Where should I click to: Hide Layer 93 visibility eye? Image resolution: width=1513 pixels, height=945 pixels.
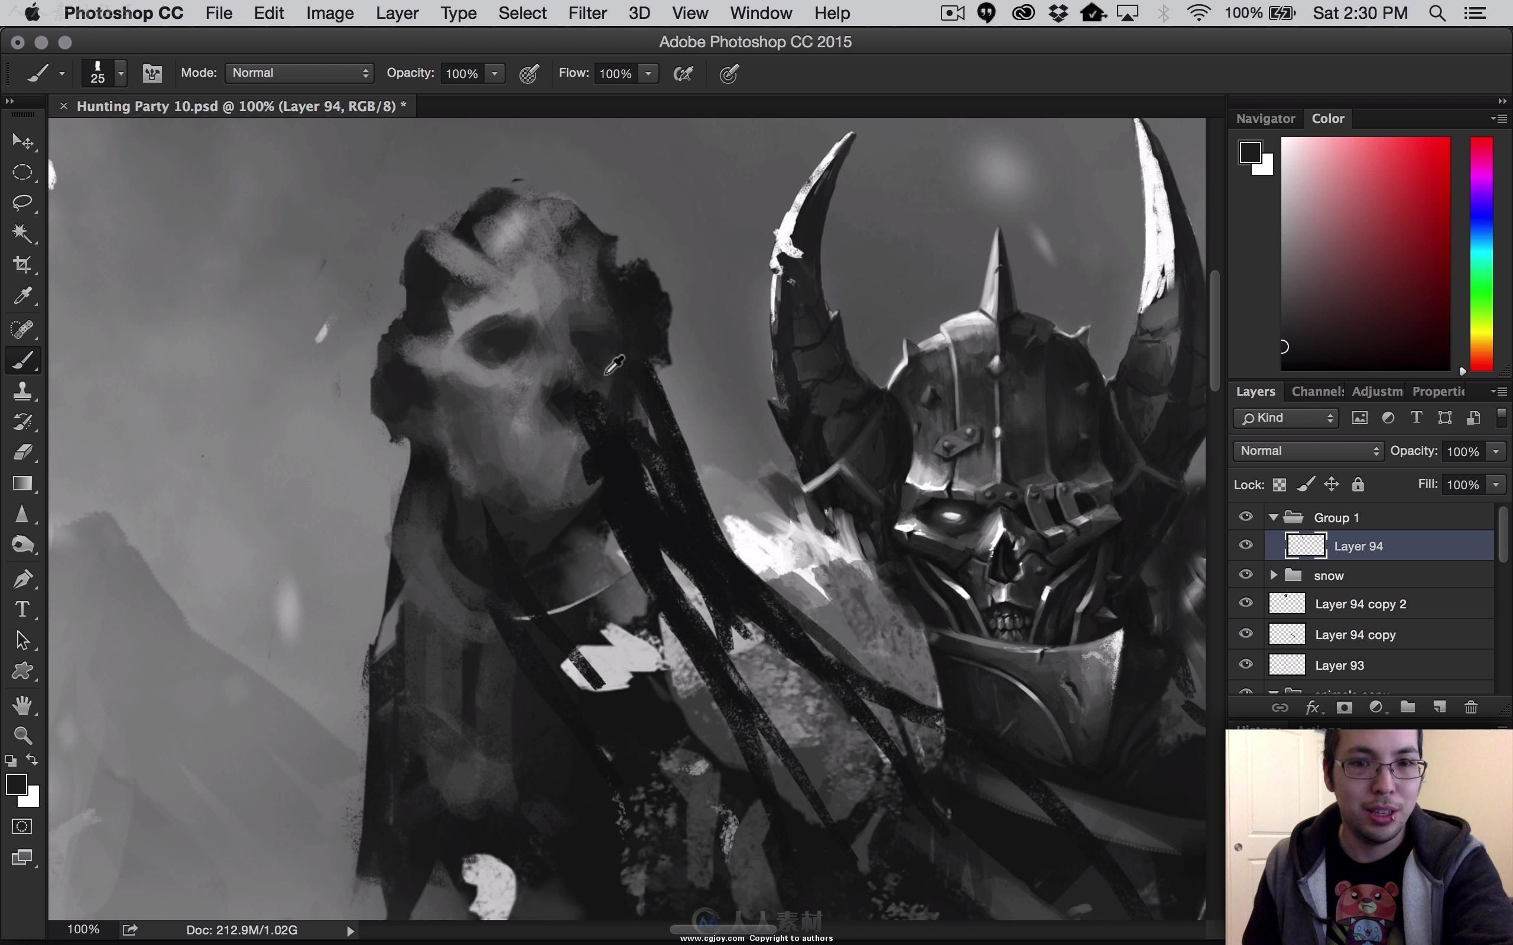click(x=1245, y=664)
